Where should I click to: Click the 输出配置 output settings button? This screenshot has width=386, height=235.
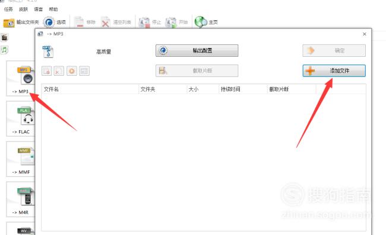tap(197, 50)
